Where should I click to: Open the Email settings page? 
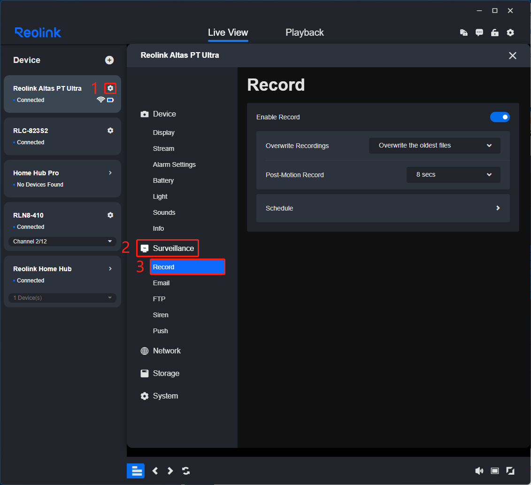pyautogui.click(x=161, y=283)
